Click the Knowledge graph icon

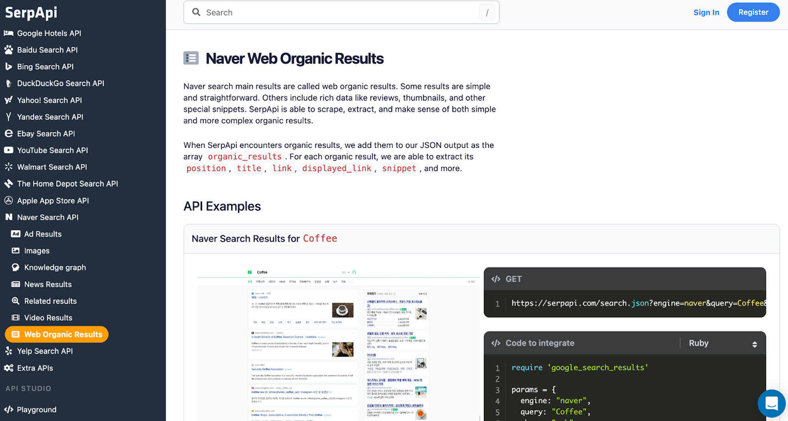[16, 267]
